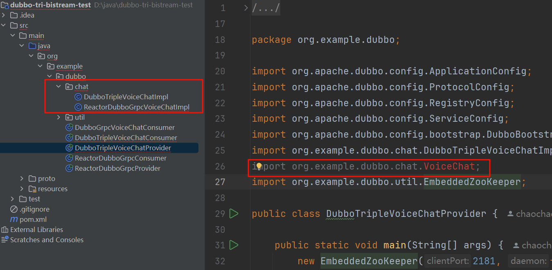Click class name DubboTripleVoiceChatProvider on line 29

point(406,214)
